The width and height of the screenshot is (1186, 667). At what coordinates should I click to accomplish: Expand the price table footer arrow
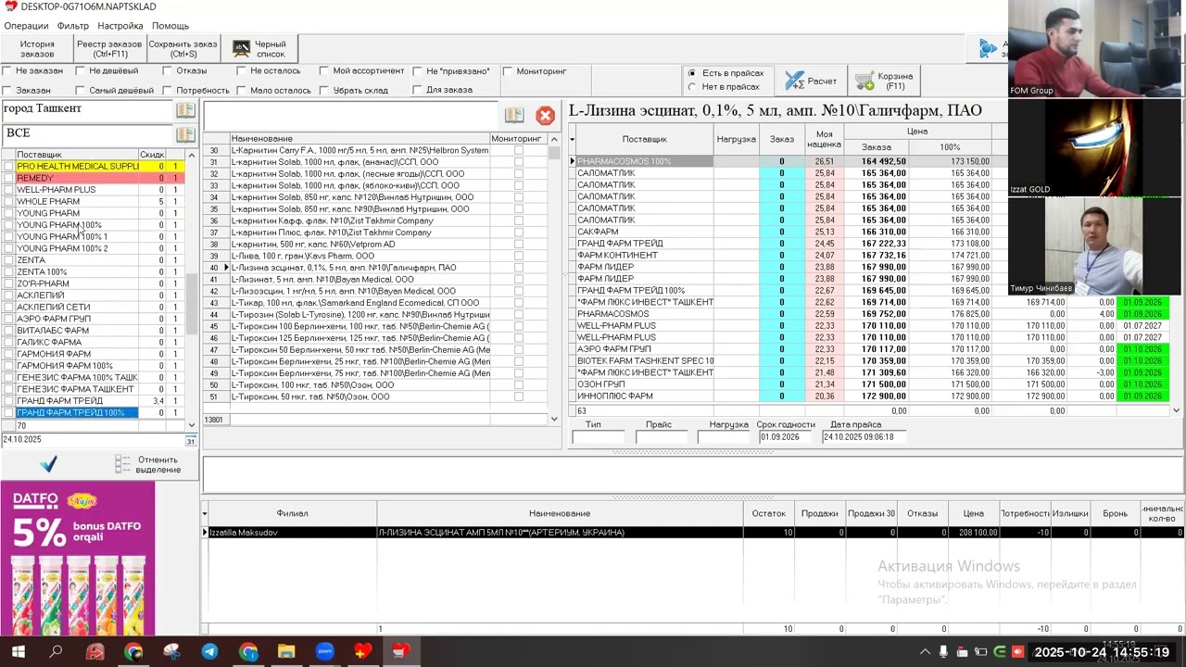tap(1177, 410)
